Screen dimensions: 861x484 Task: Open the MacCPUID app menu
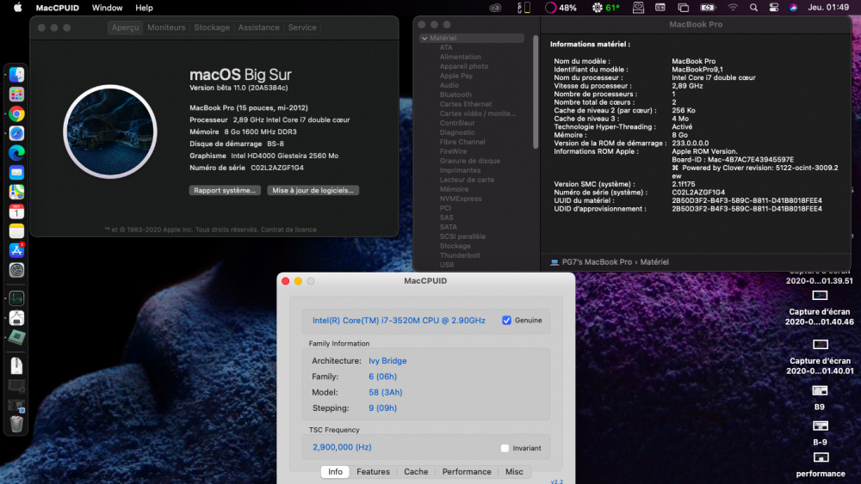[57, 8]
